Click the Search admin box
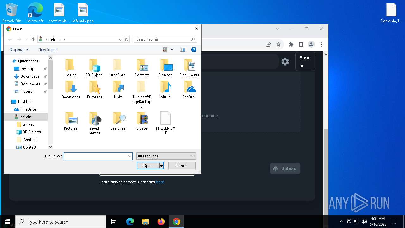405x228 pixels. (165, 39)
